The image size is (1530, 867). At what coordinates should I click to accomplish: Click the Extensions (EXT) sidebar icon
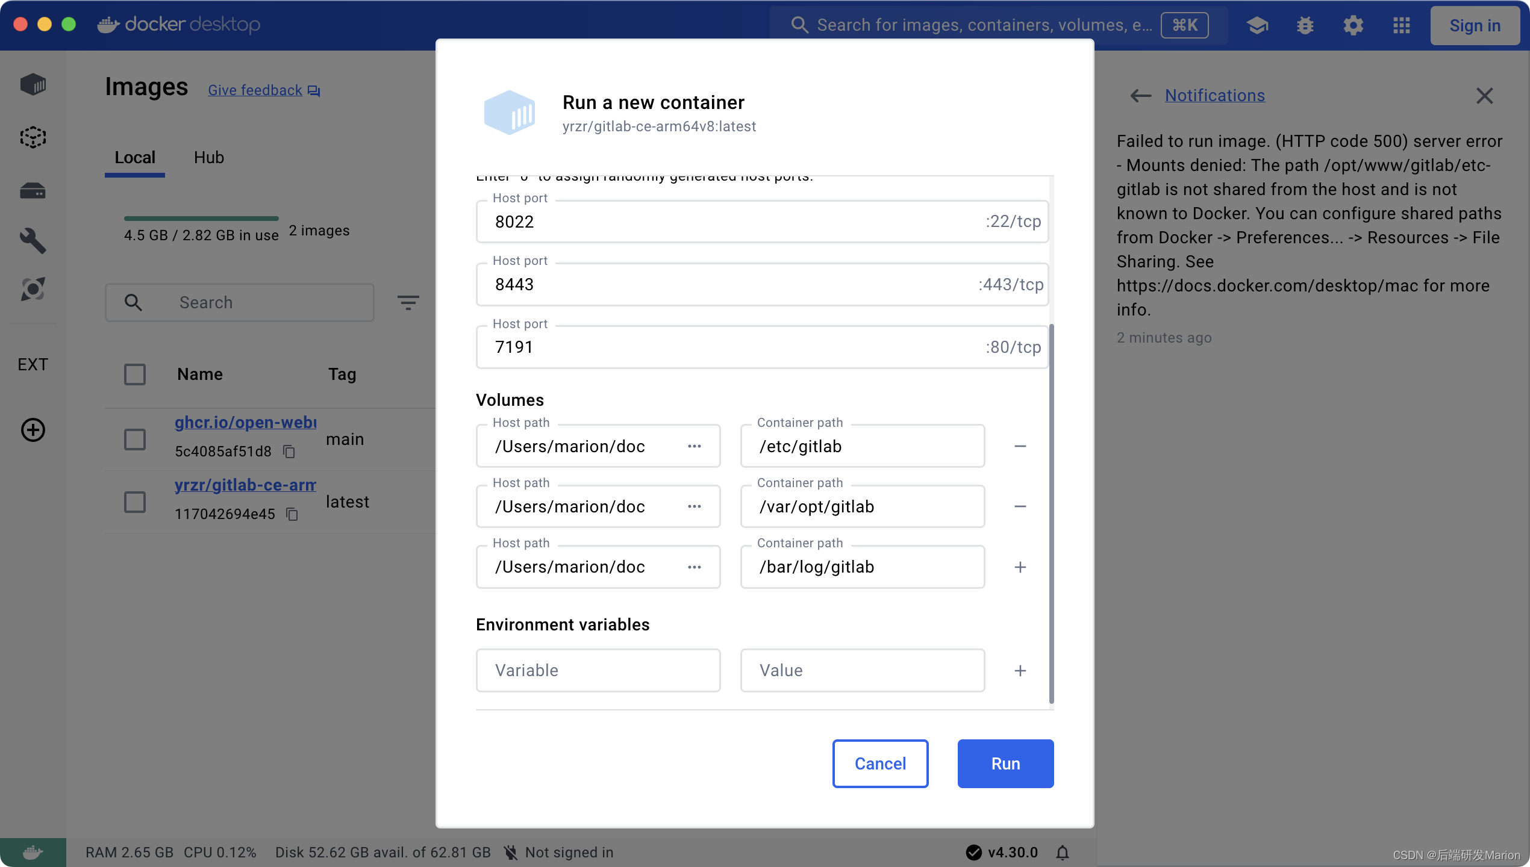click(x=33, y=364)
